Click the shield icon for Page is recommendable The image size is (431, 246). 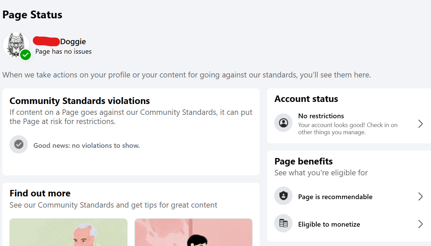point(283,196)
